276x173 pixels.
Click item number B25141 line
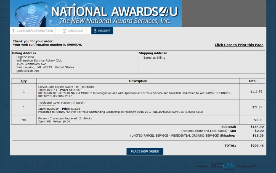pyautogui.click(x=59, y=90)
